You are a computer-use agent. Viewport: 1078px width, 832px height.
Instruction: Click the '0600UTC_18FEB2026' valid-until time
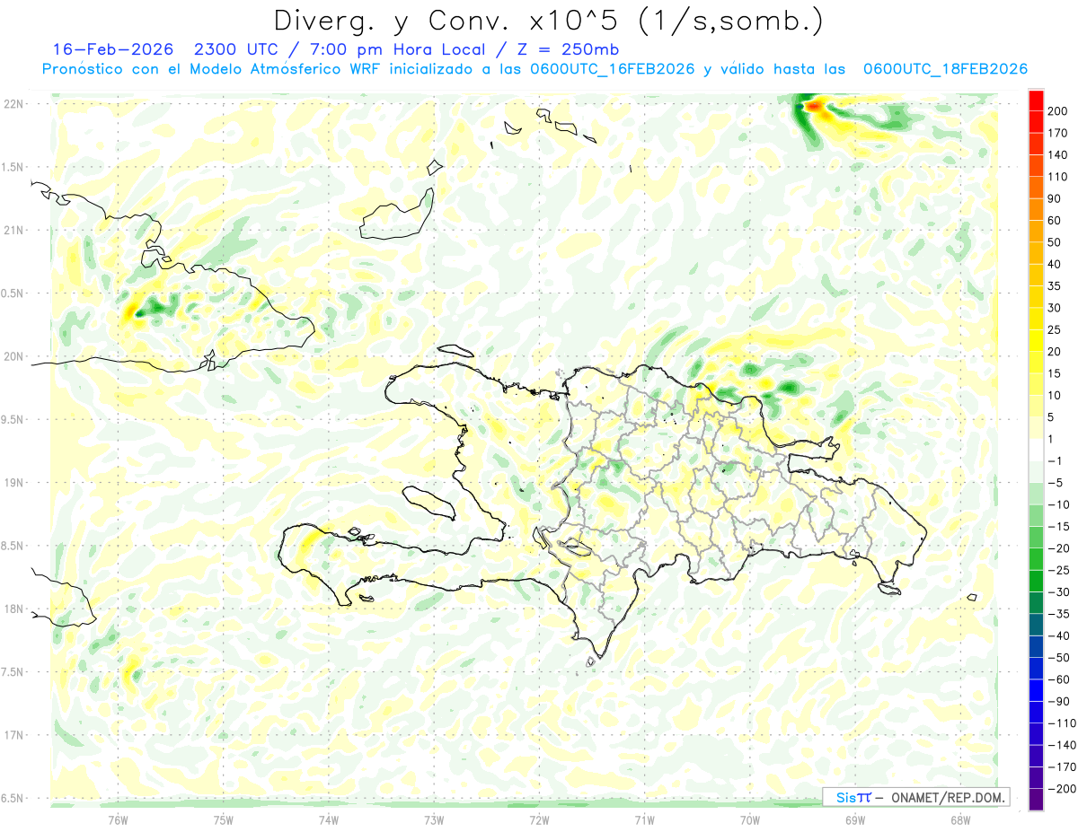coord(945,69)
